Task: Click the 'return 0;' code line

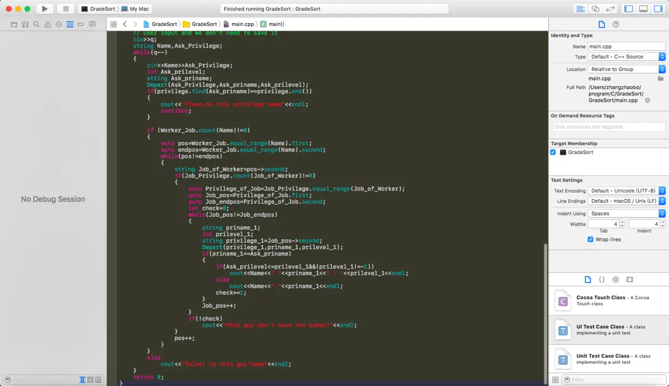Action: pyautogui.click(x=148, y=377)
